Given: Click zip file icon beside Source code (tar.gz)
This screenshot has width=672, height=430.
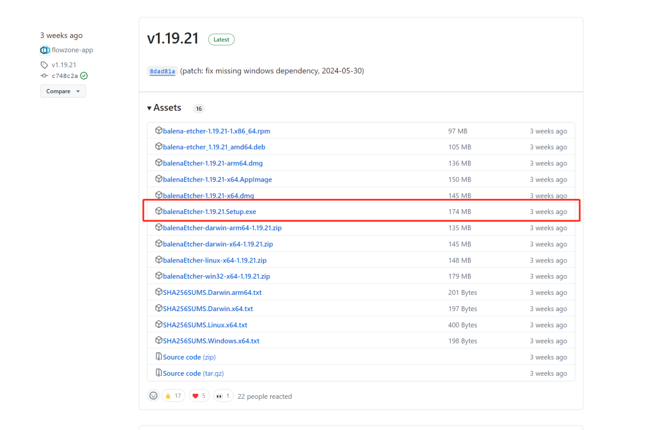Looking at the screenshot, I should 159,373.
